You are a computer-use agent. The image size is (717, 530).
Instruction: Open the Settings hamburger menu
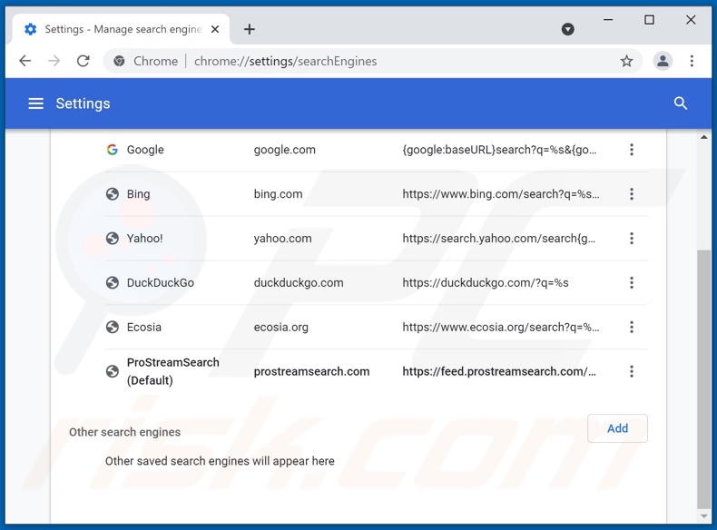(x=35, y=103)
